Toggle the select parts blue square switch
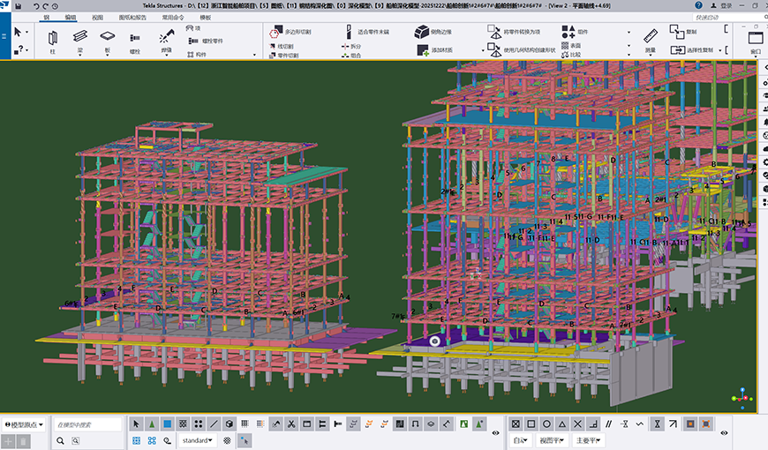 pyautogui.click(x=167, y=424)
